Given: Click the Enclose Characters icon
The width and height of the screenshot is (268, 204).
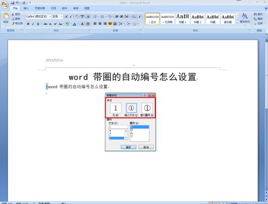Looking at the screenshot, I should [88, 24].
